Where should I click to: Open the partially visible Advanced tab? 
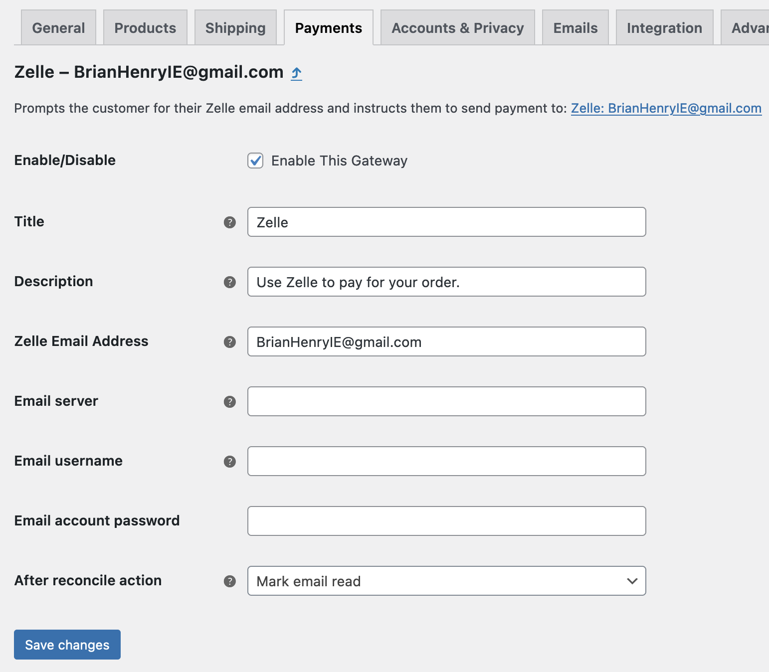746,28
